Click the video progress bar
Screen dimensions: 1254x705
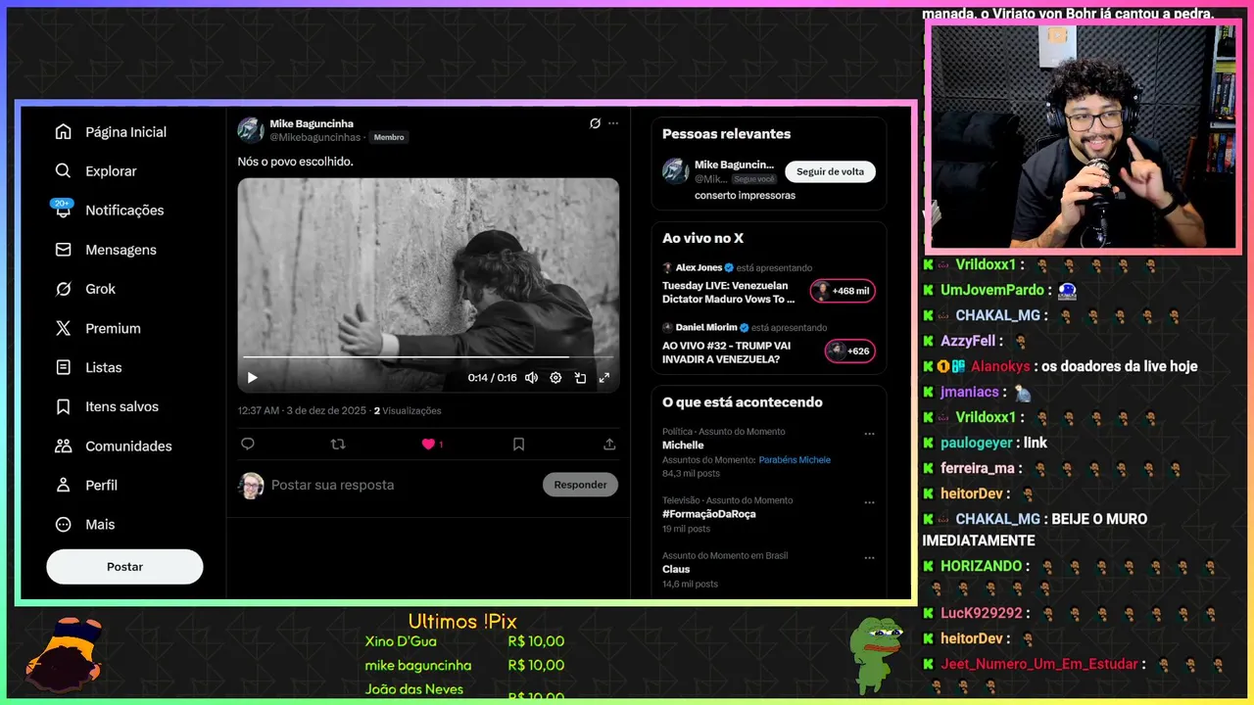point(428,356)
